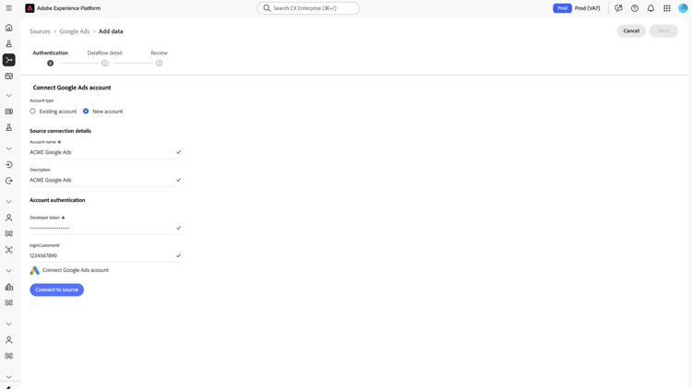Viewport: 692px width, 389px height.
Task: Open the Sources breadcrumb link
Action: coord(40,31)
